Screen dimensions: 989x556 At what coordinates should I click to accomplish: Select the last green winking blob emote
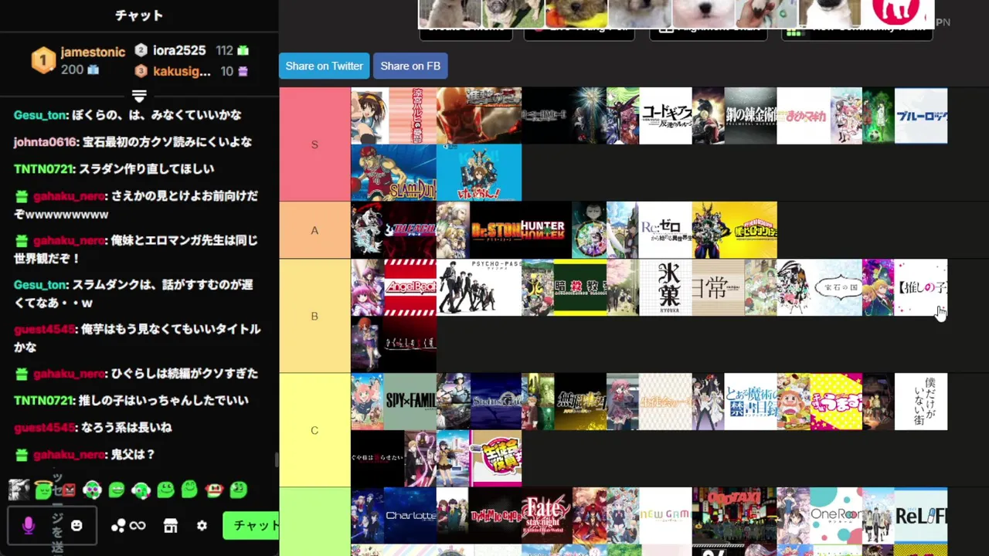tap(239, 490)
